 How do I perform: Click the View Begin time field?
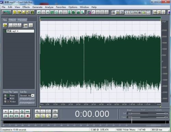pos(133,117)
